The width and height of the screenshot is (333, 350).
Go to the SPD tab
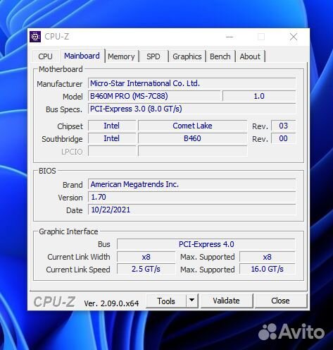click(x=153, y=56)
